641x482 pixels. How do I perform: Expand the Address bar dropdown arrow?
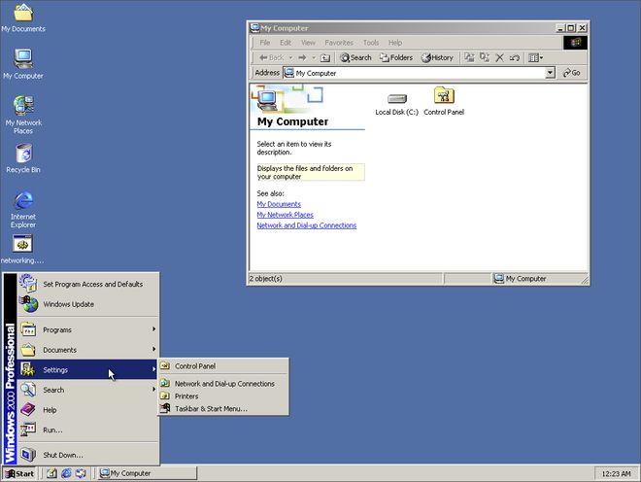coord(550,73)
